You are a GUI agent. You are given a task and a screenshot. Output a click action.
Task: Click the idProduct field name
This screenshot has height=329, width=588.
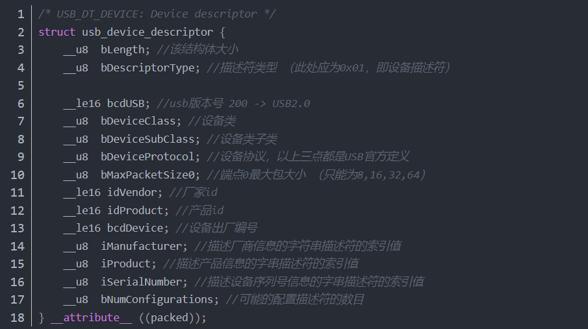coord(134,210)
